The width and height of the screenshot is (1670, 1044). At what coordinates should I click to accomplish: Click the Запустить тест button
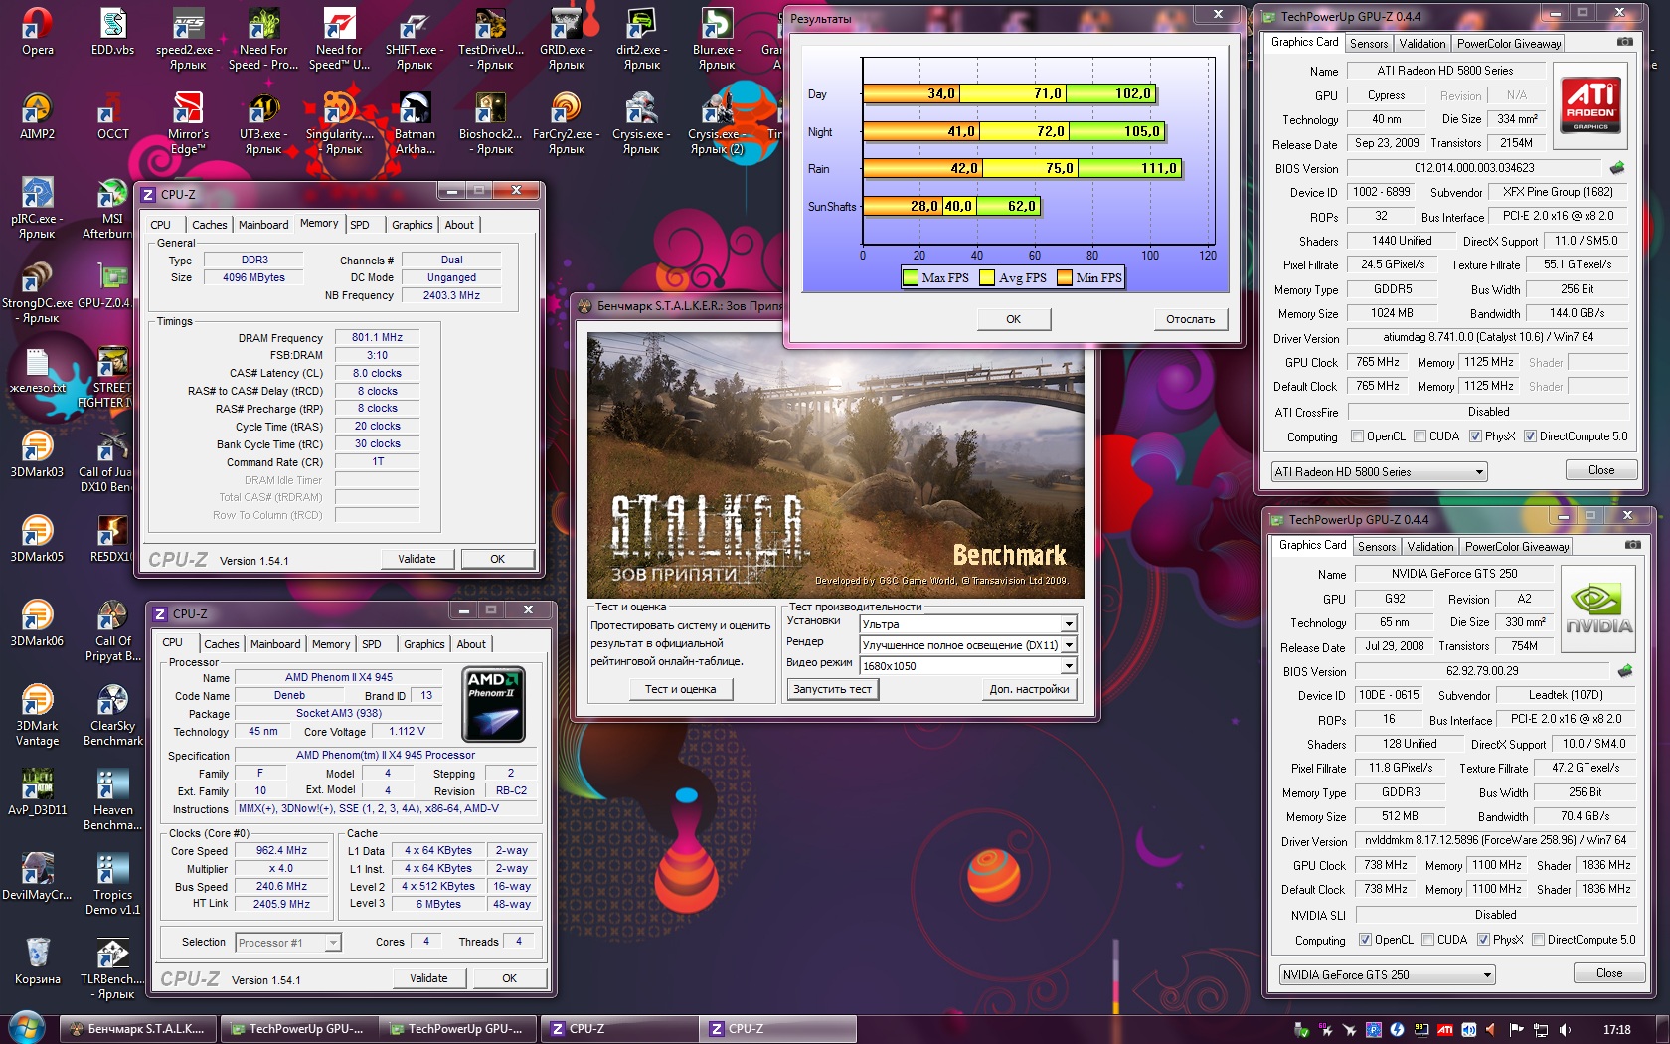(832, 689)
